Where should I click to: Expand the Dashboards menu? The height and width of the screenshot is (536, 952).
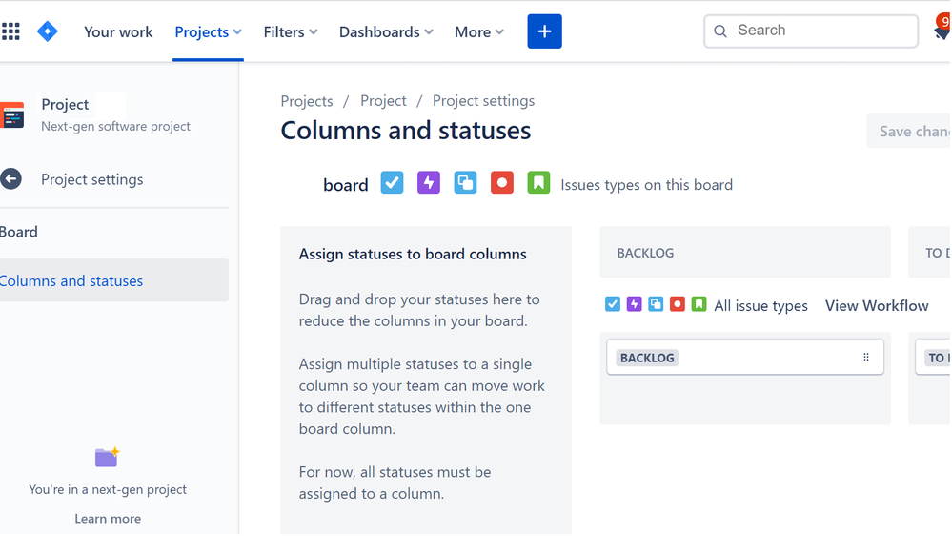[386, 31]
